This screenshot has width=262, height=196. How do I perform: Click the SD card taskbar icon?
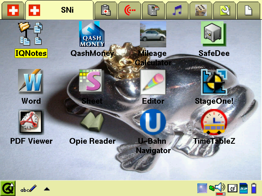244,188
